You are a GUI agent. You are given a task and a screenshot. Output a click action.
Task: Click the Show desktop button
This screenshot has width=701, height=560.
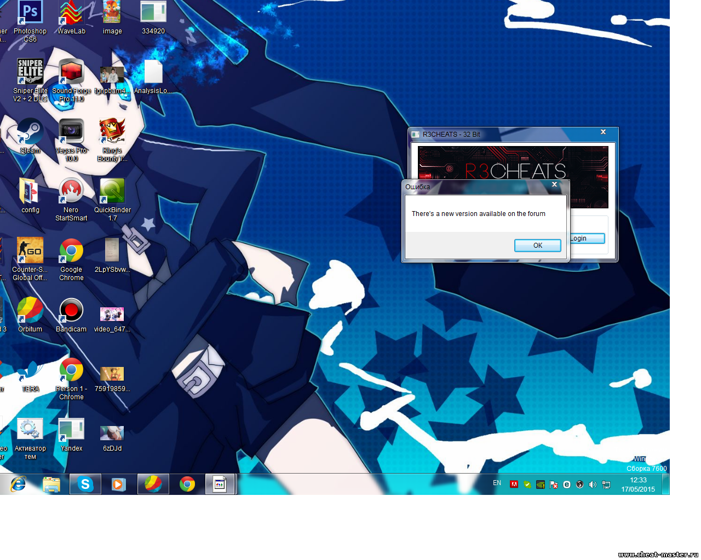[x=666, y=485]
